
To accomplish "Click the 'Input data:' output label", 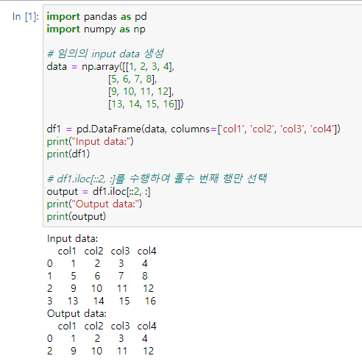I will (73, 239).
